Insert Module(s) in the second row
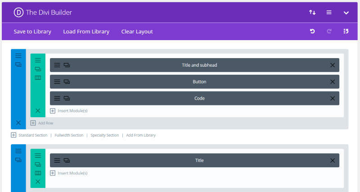The height and width of the screenshot is (192, 360). (x=69, y=173)
